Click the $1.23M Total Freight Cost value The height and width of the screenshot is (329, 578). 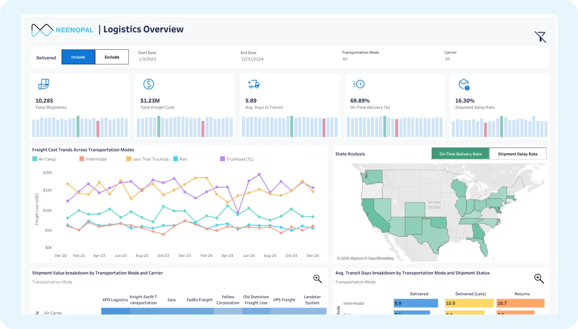click(150, 101)
